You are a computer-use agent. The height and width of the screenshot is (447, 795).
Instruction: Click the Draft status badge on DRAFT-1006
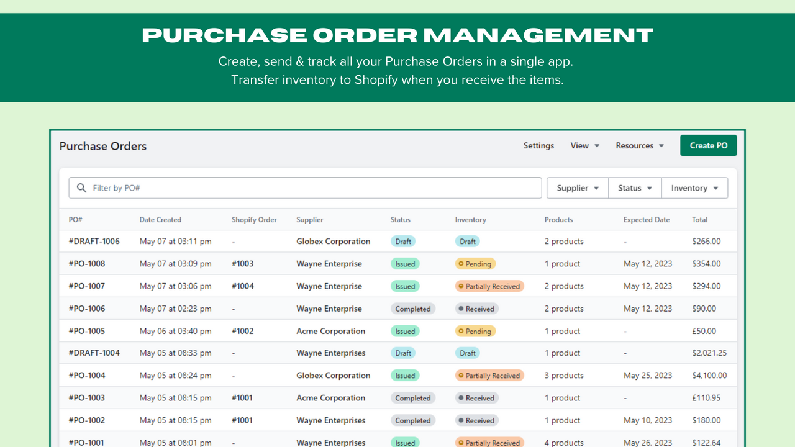point(403,241)
